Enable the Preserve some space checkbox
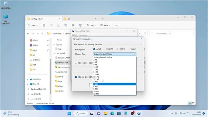This screenshot has height=117, width=208. [x=76, y=63]
